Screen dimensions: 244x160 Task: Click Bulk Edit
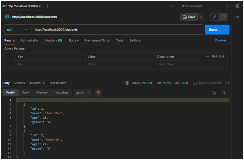[x=218, y=57]
